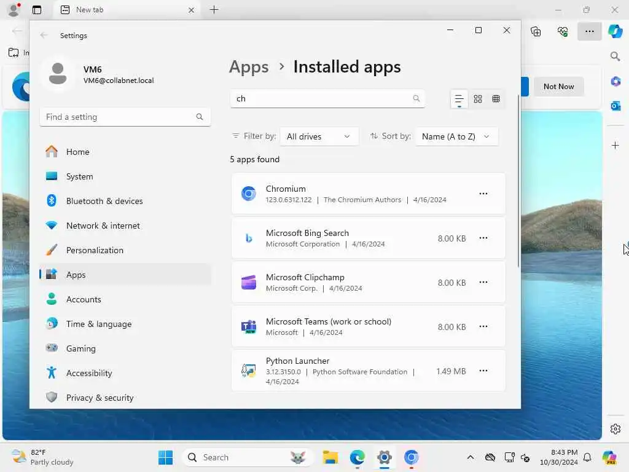
Task: Click VM6@collabnet.local account text
Action: point(119,81)
